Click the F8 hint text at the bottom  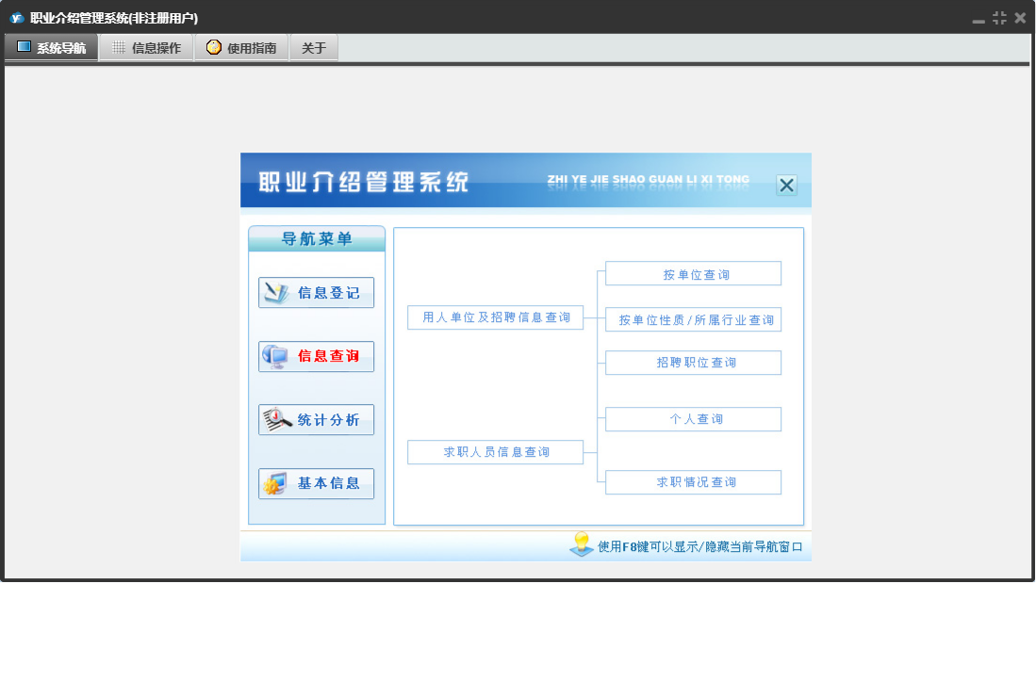(x=700, y=546)
